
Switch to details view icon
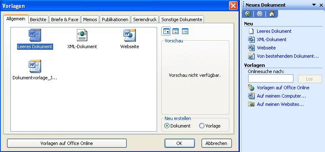coord(185,31)
